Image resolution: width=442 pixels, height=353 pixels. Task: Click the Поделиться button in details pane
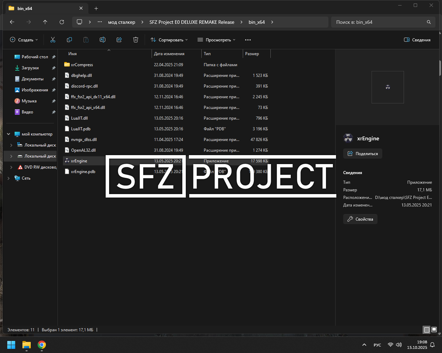pyautogui.click(x=363, y=154)
